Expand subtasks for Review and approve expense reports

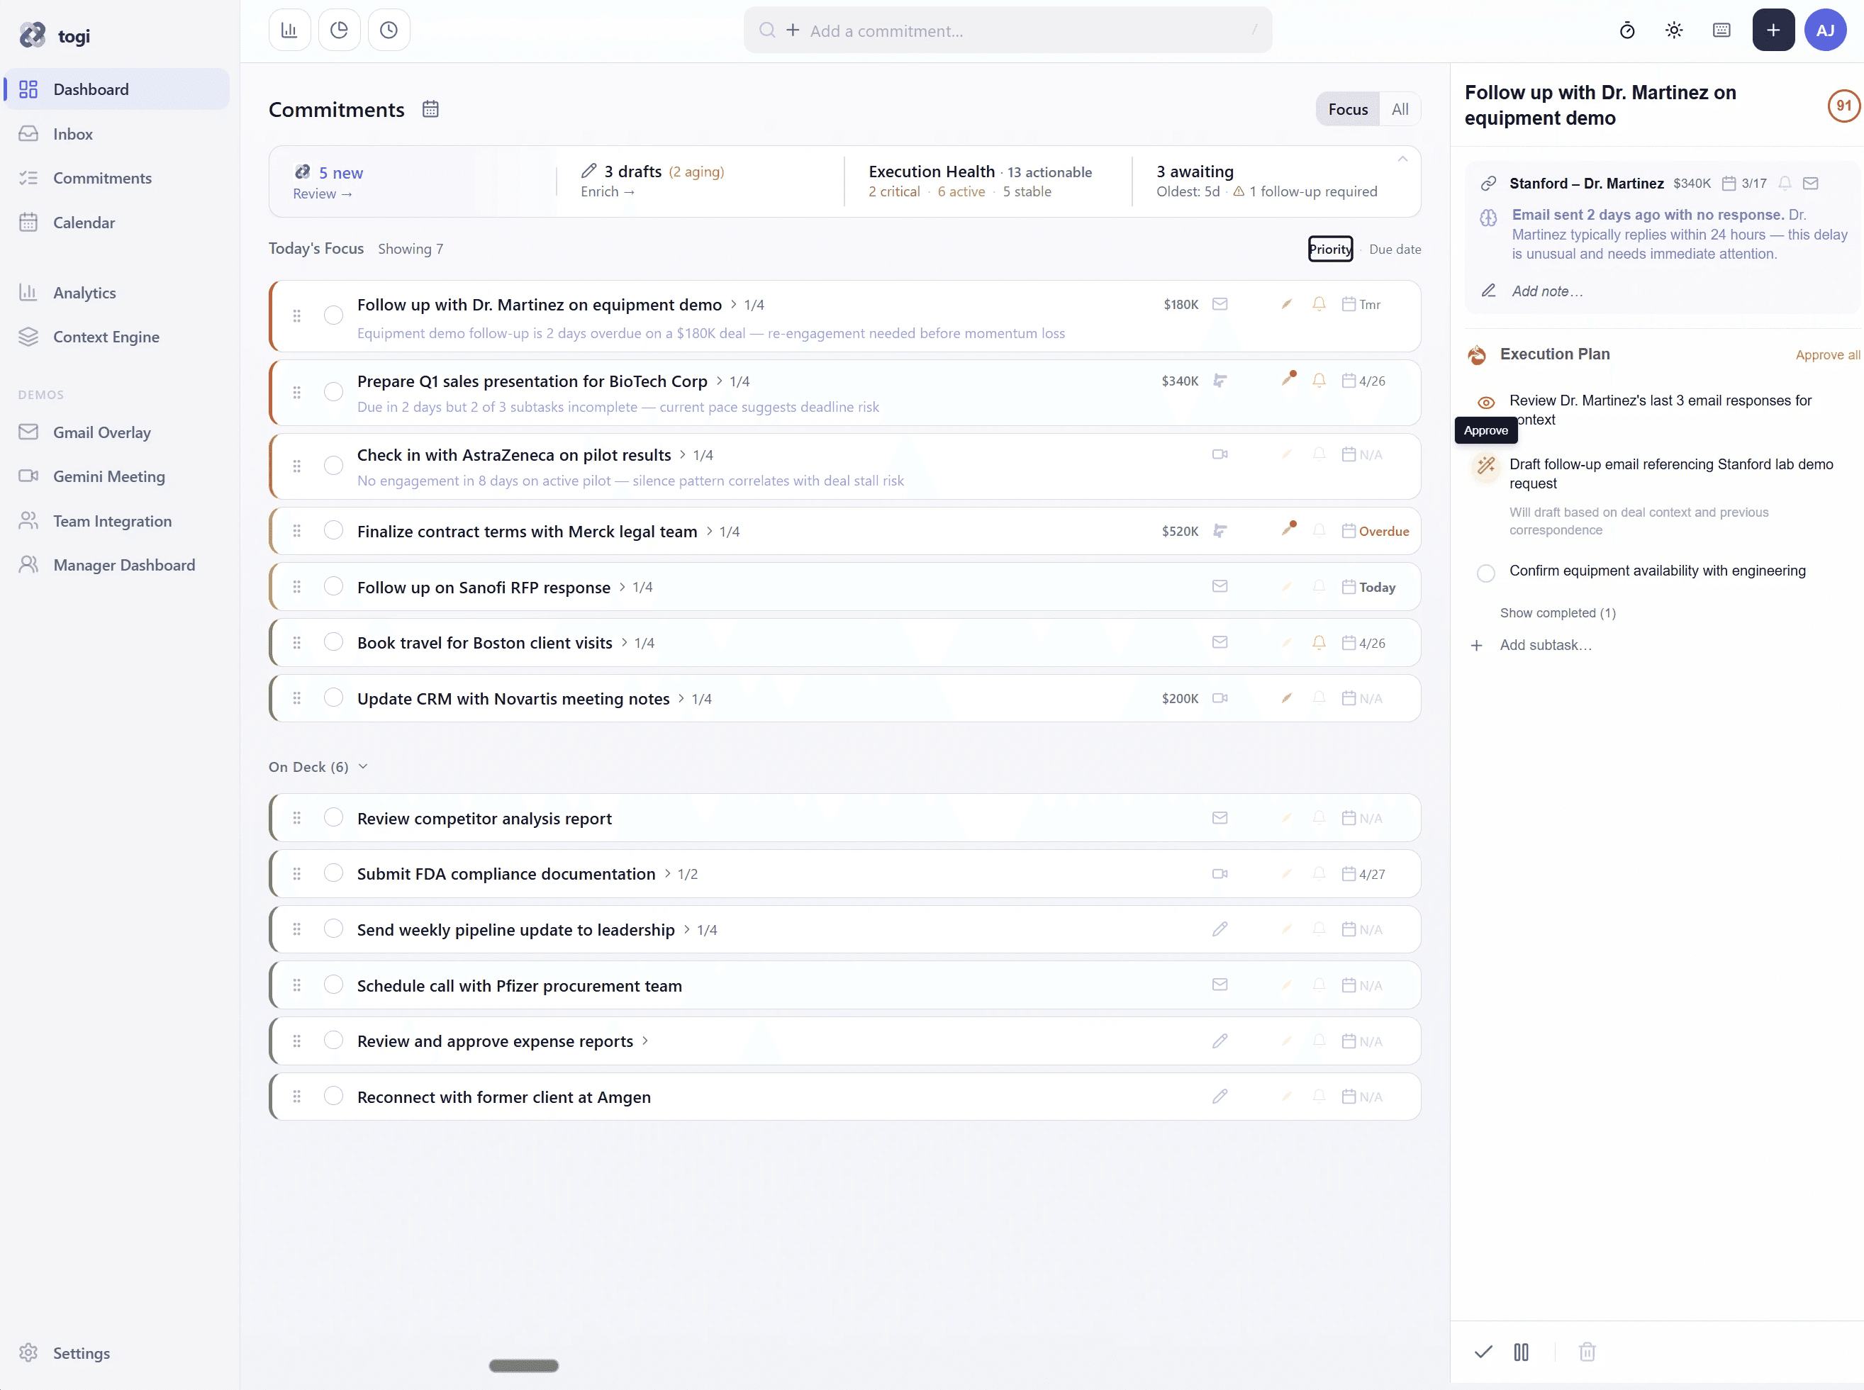(645, 1041)
